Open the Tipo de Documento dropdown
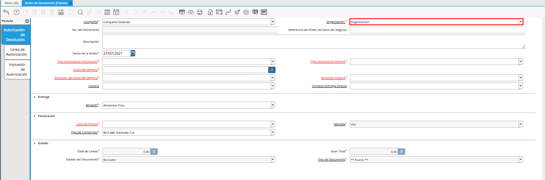The width and height of the screenshot is (545, 180). click(x=521, y=160)
